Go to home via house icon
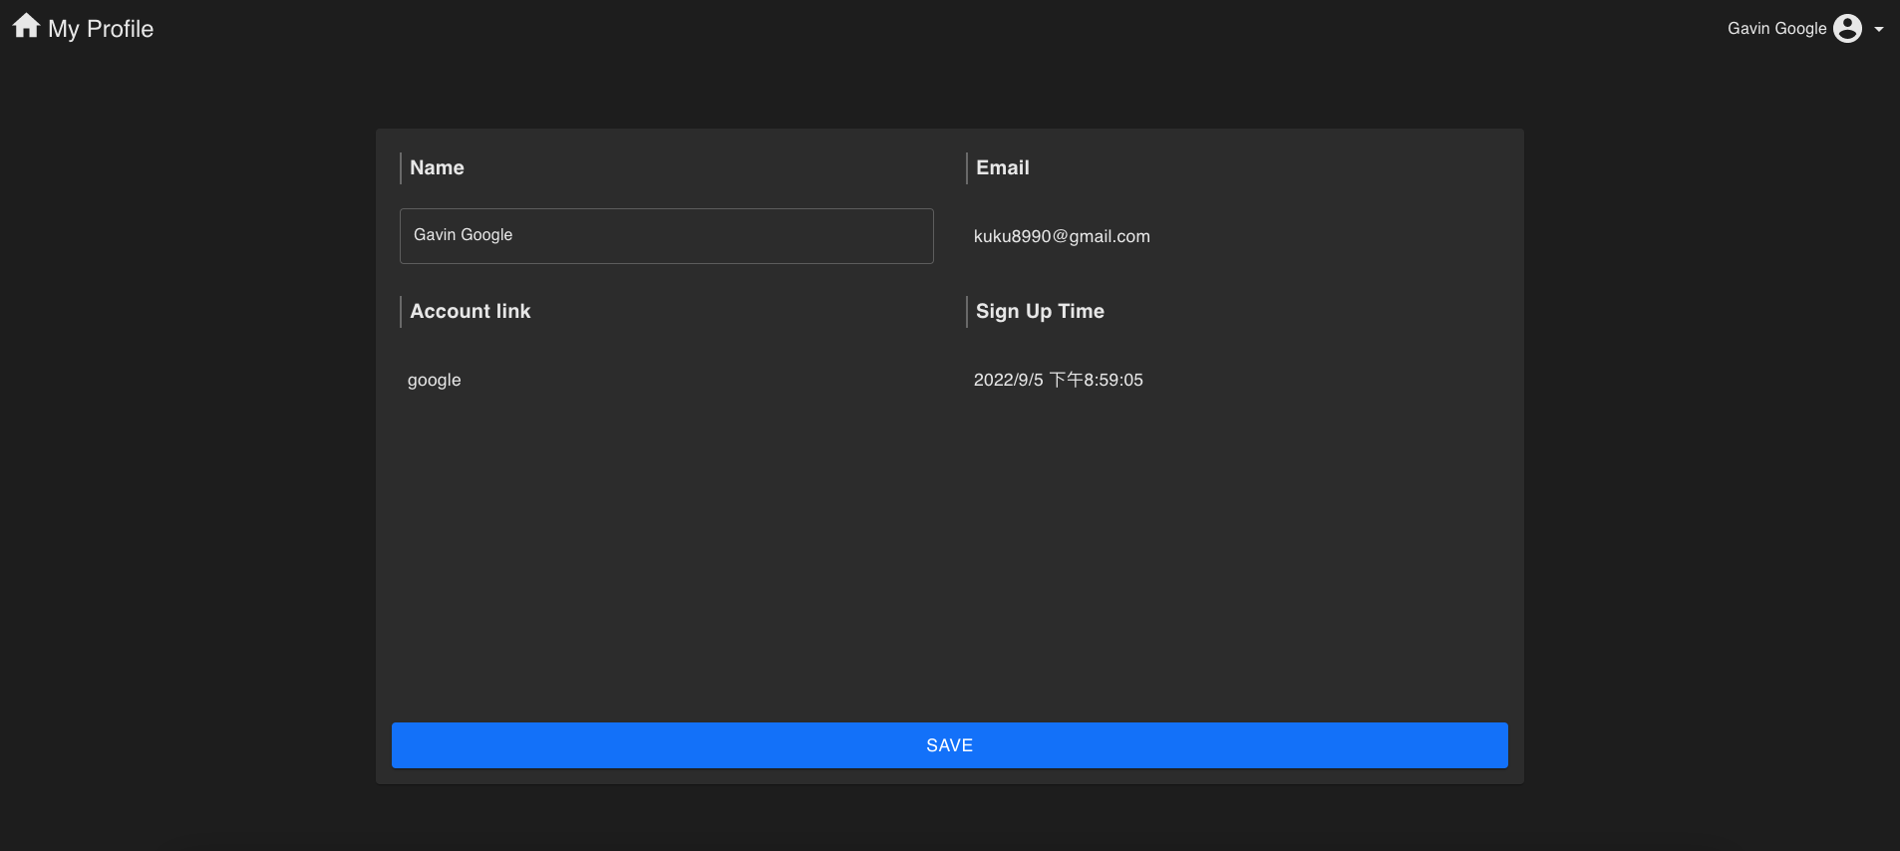This screenshot has width=1900, height=851. pos(27,26)
